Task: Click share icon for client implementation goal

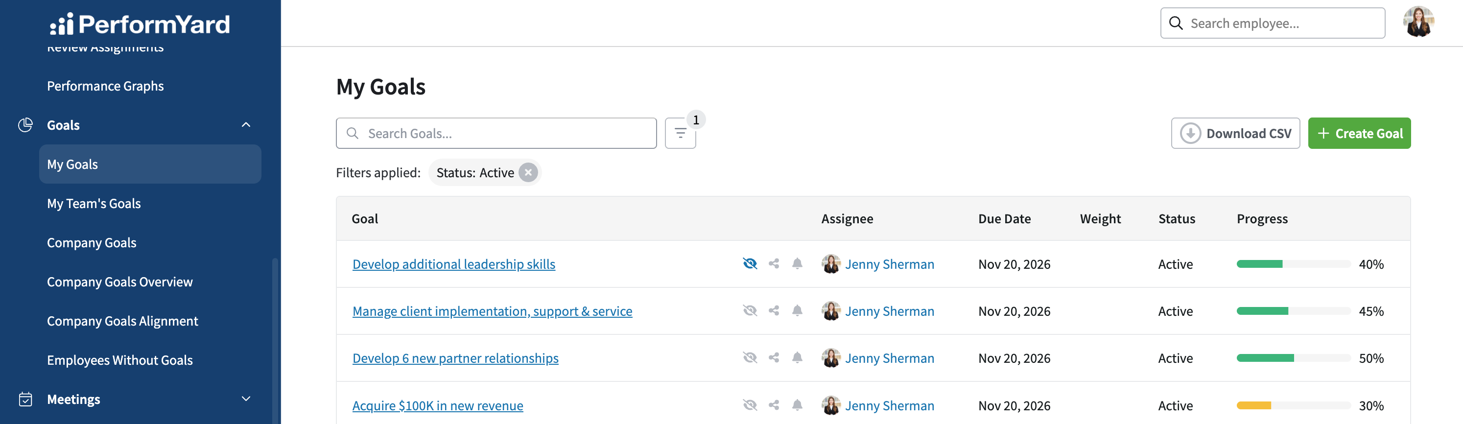Action: coord(774,310)
